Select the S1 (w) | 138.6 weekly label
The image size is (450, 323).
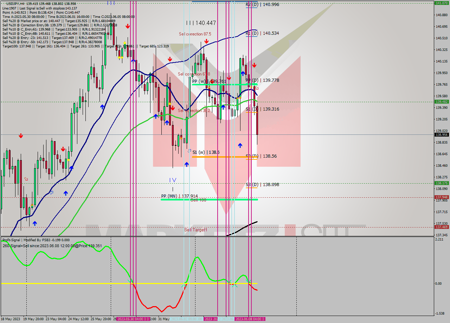(206, 152)
